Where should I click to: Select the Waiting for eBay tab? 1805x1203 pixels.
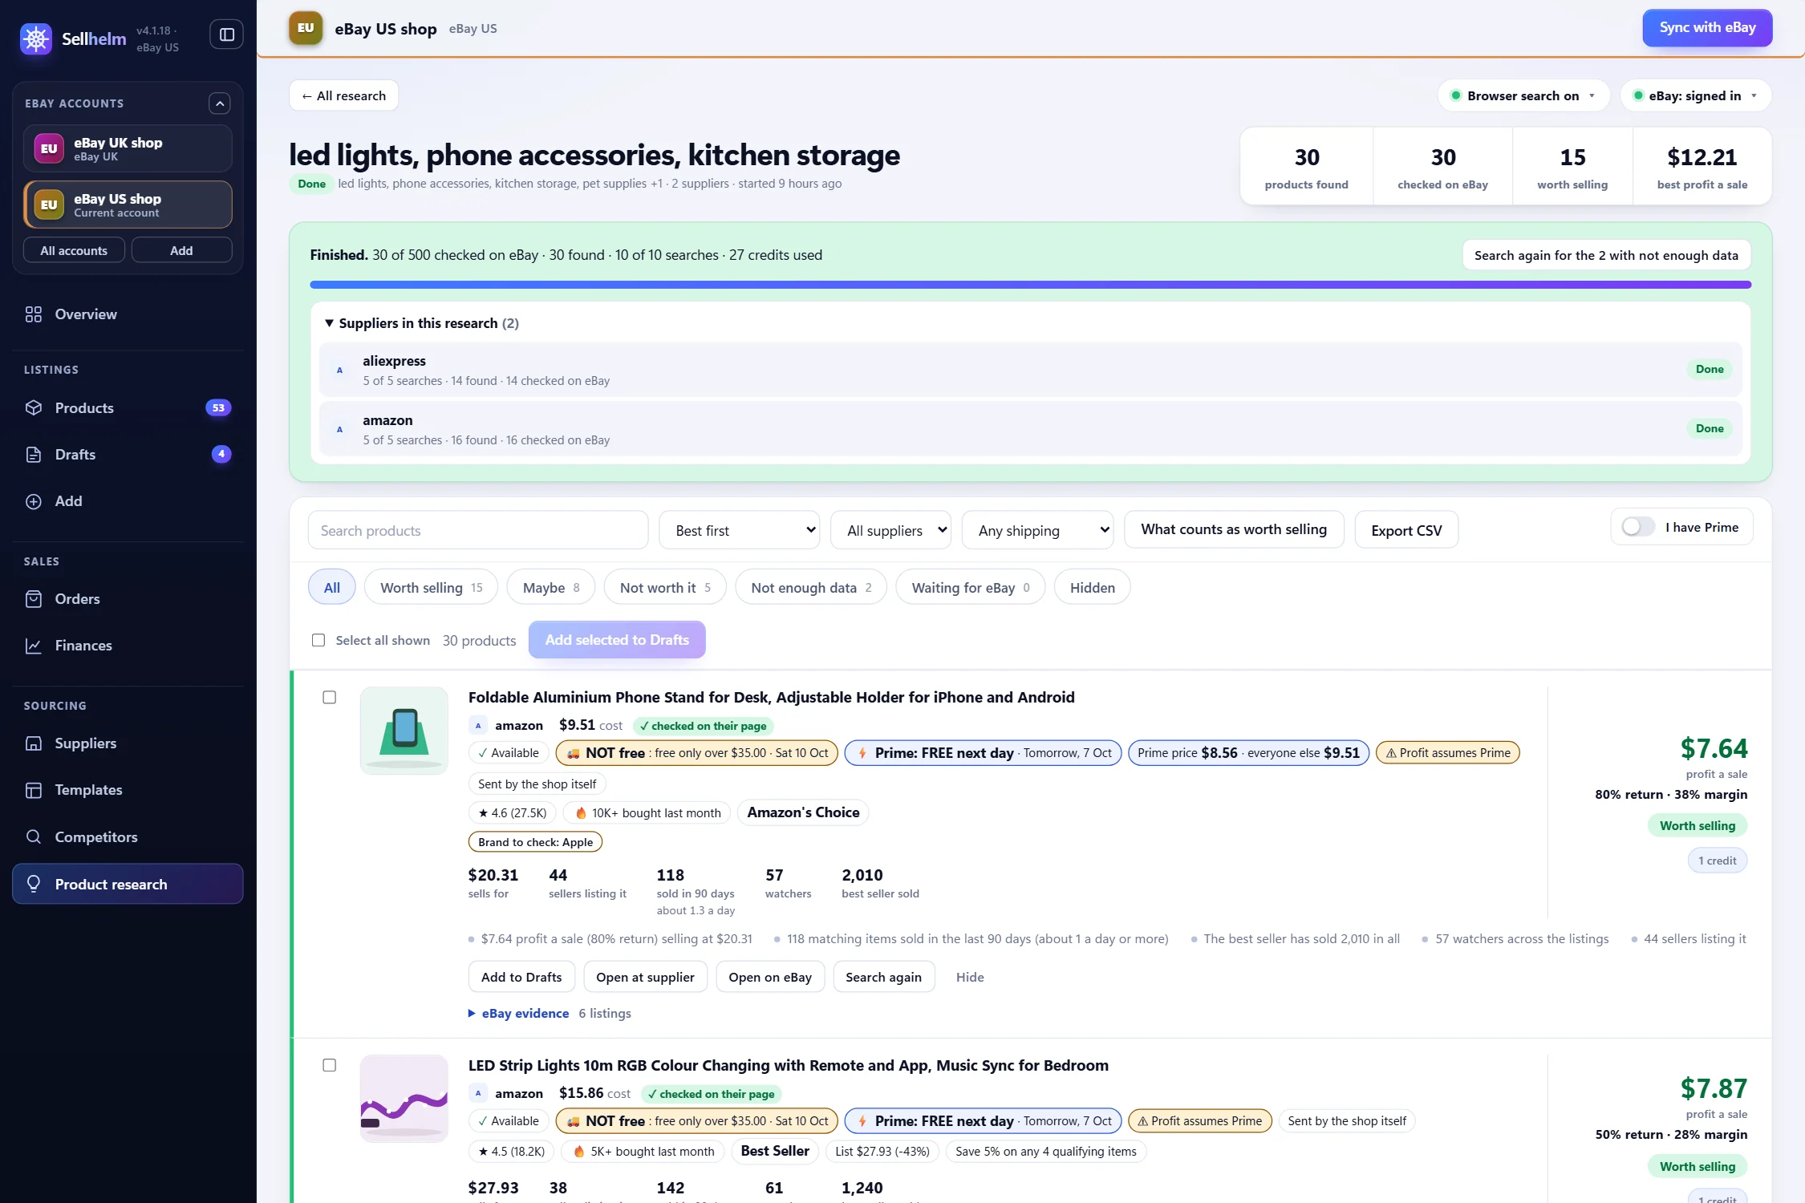click(x=970, y=588)
